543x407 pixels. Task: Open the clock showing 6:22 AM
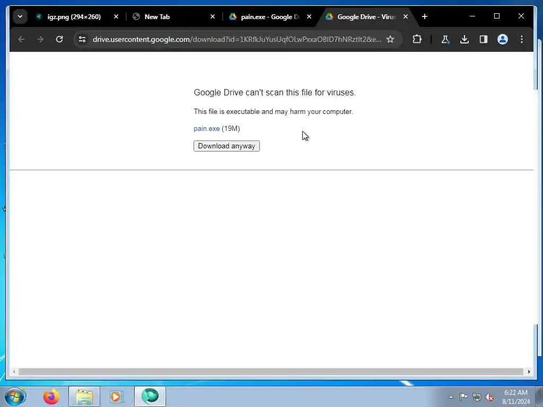coord(515,397)
